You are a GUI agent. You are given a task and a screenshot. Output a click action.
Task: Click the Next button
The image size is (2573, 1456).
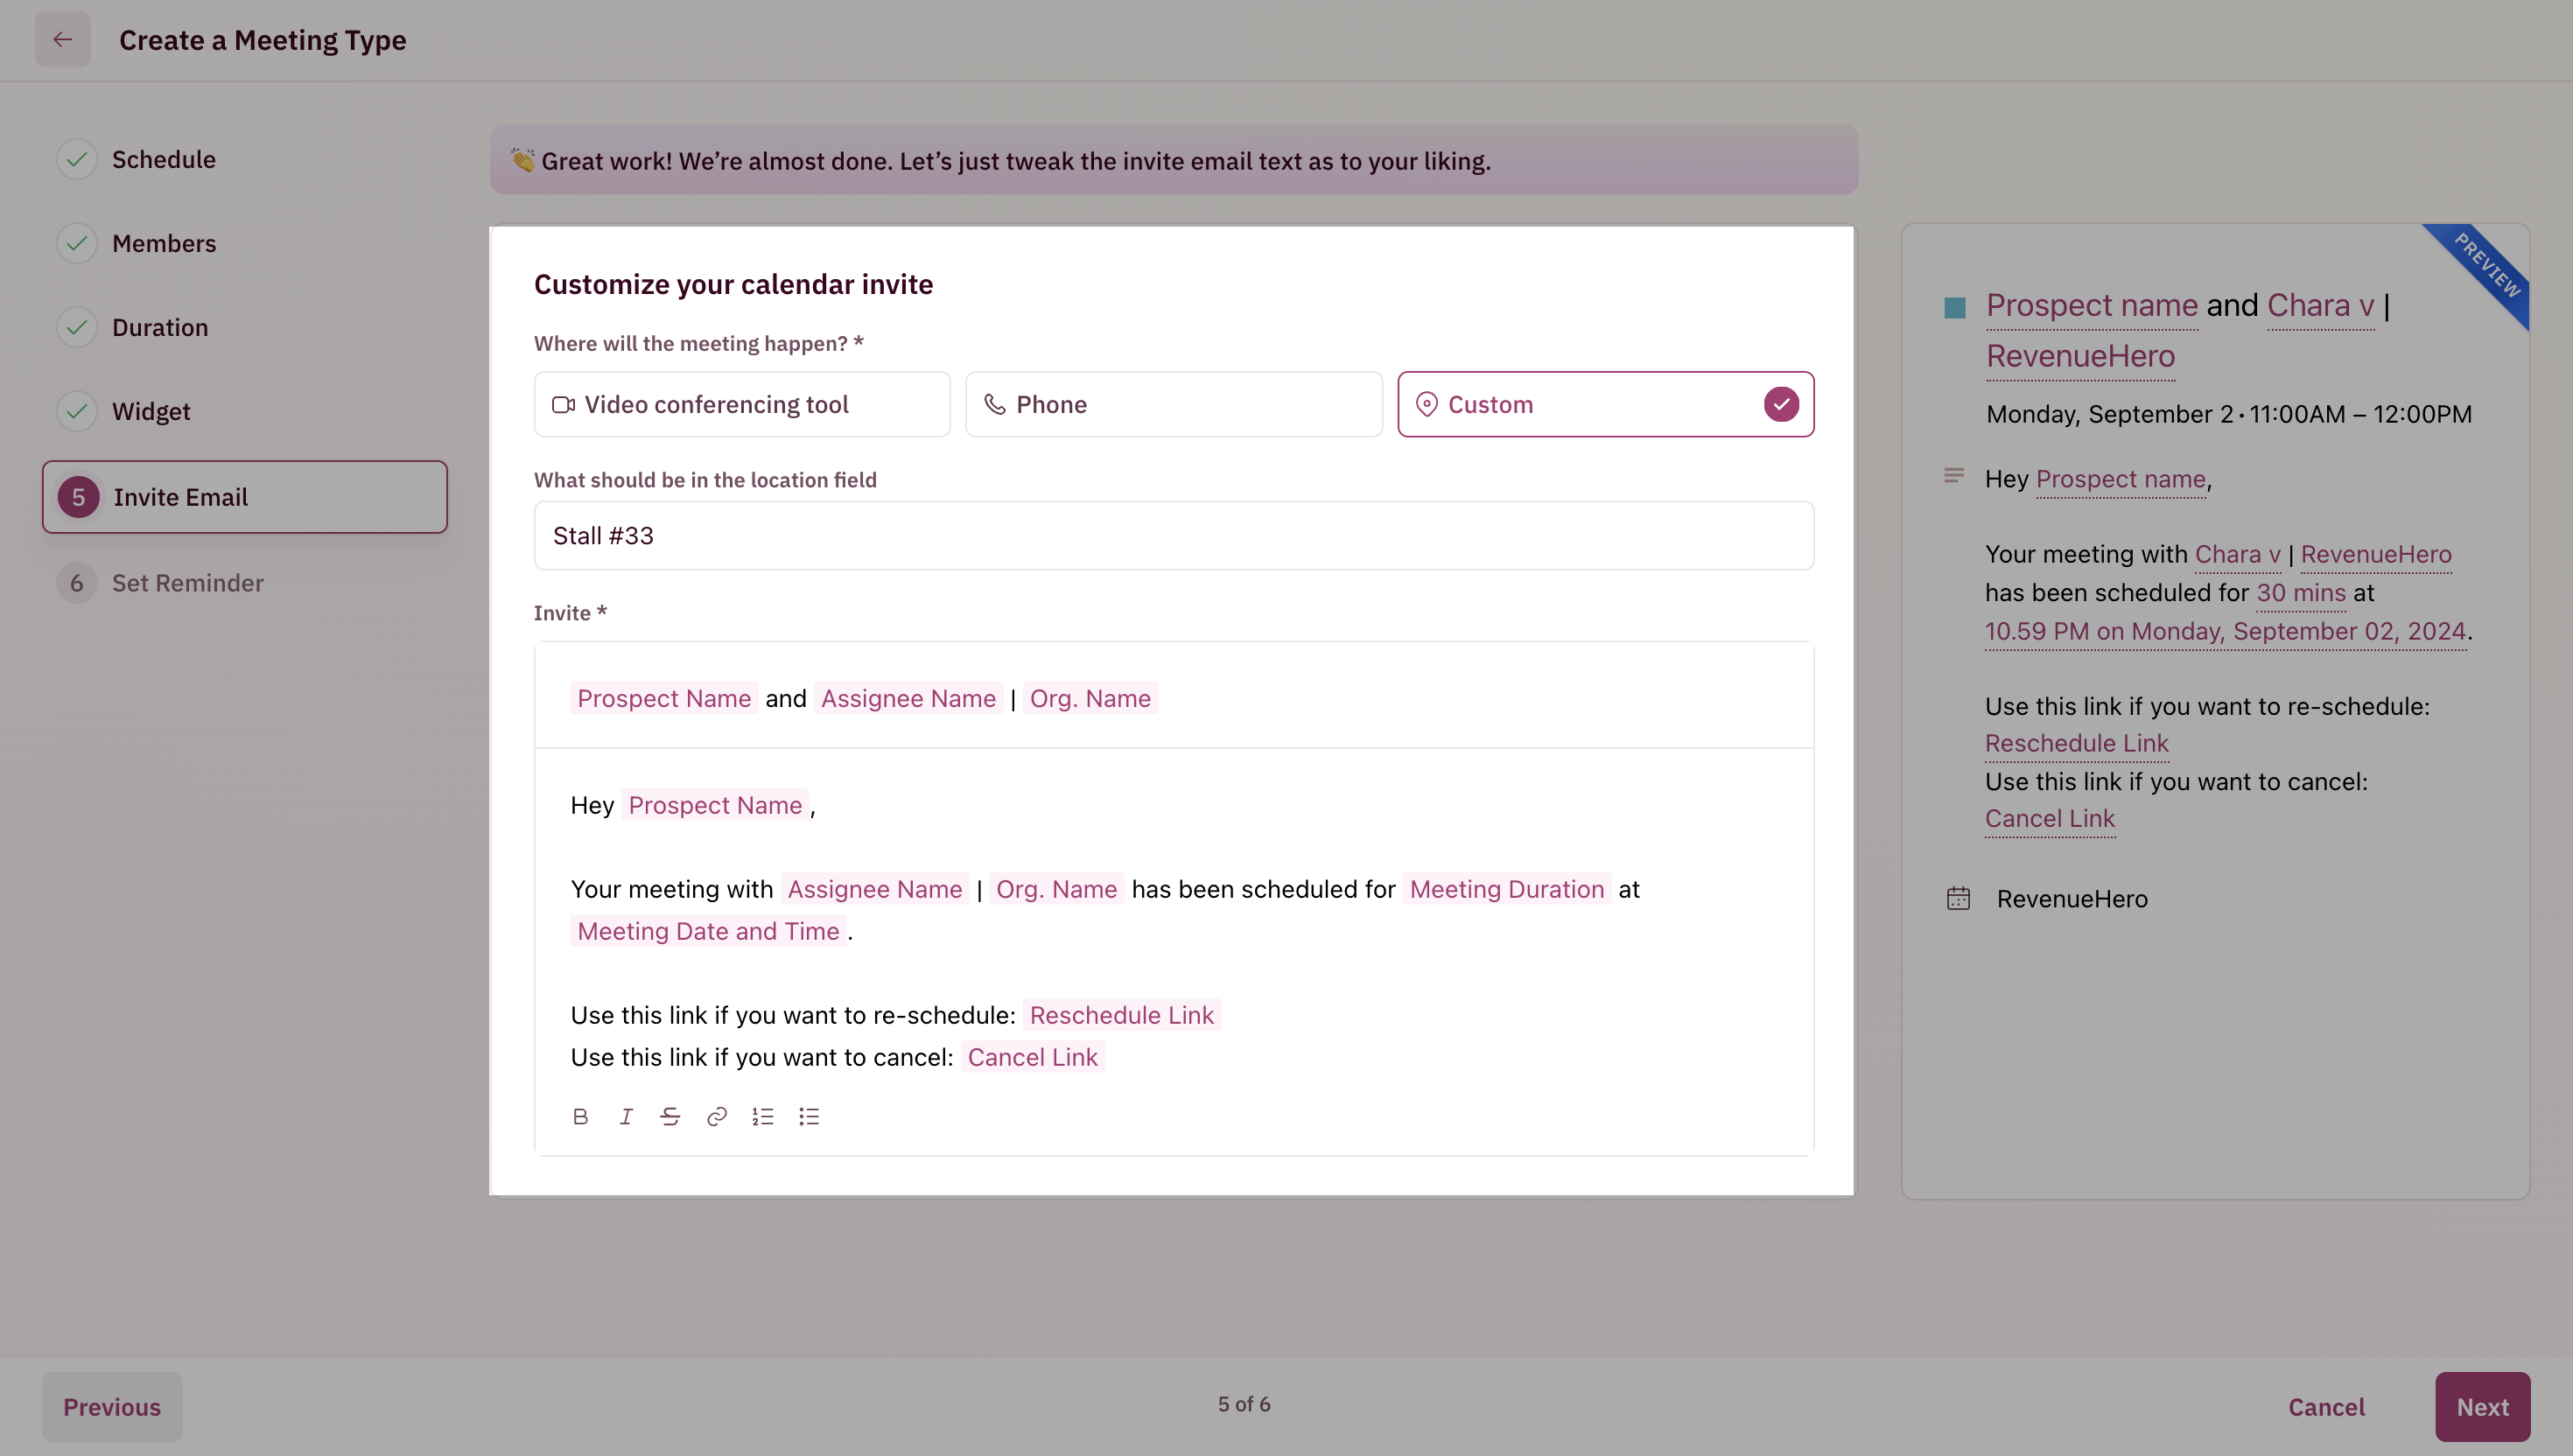(x=2482, y=1407)
